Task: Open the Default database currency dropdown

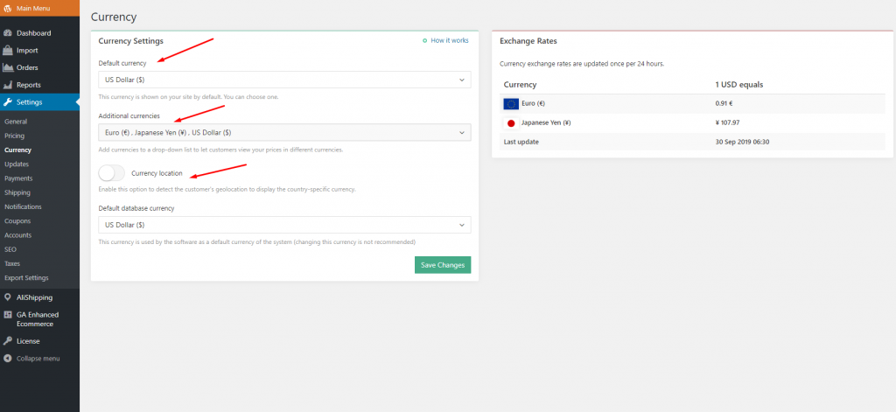Action: [x=284, y=225]
